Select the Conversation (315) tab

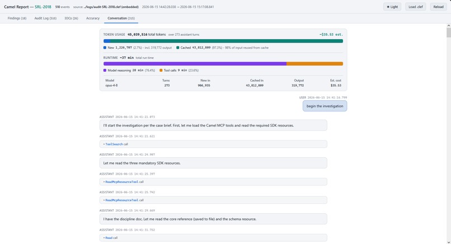point(121,18)
